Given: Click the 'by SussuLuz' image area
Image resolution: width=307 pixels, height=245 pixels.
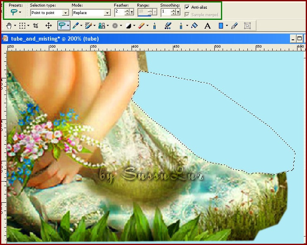Looking at the screenshot, I should click(151, 175).
